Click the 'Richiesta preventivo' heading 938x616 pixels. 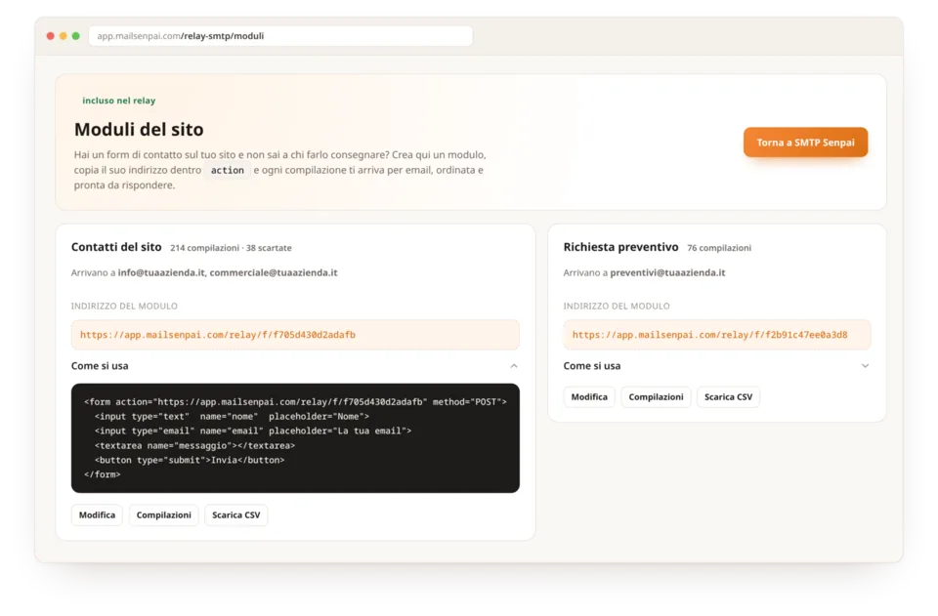(621, 247)
